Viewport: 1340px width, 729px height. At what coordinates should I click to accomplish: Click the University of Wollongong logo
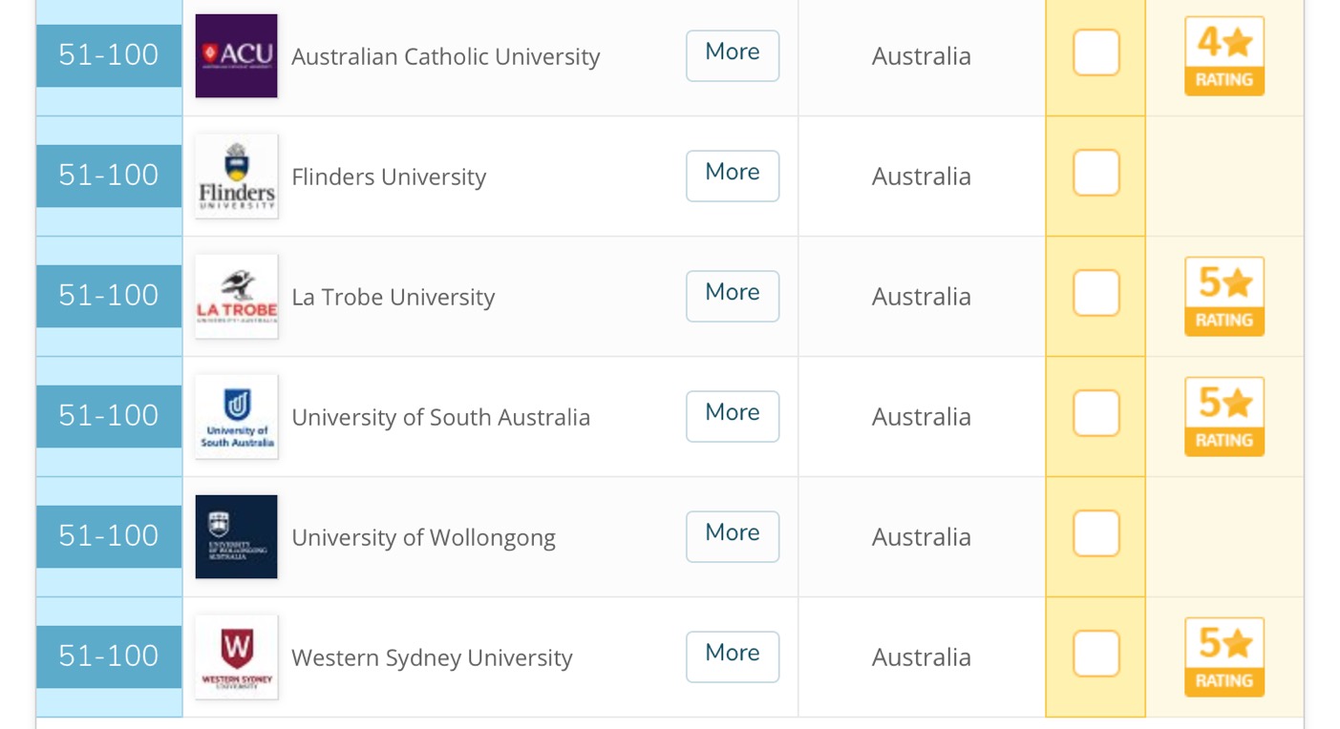(236, 537)
